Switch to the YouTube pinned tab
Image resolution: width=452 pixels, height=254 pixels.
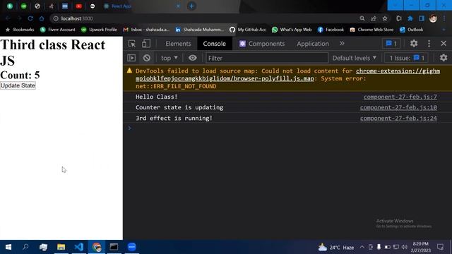click(x=78, y=6)
